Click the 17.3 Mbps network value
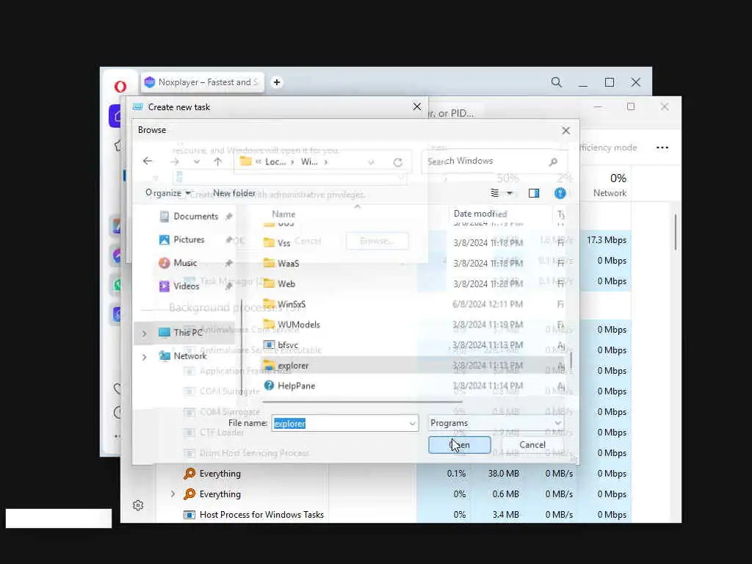 click(606, 240)
